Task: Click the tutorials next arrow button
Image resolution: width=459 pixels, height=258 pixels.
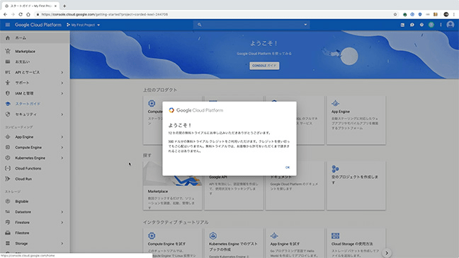Action: [x=387, y=253]
